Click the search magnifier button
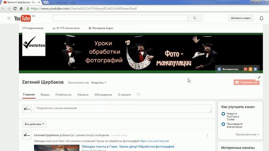269x151 pixels. (195, 18)
